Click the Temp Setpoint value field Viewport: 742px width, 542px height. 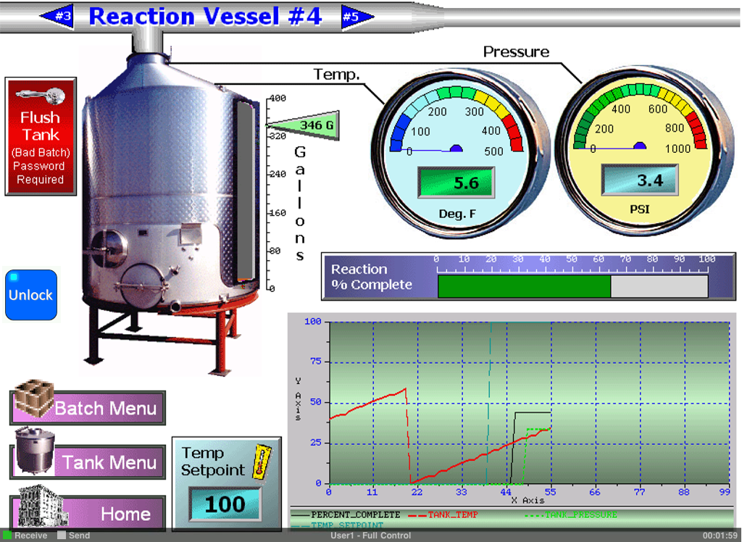click(226, 501)
